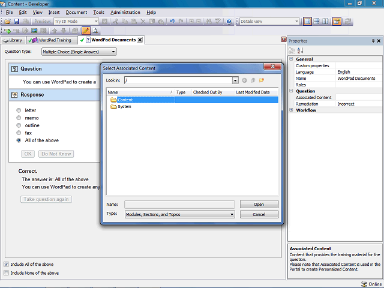Click the horizontal split layout icon

pyautogui.click(x=316, y=22)
